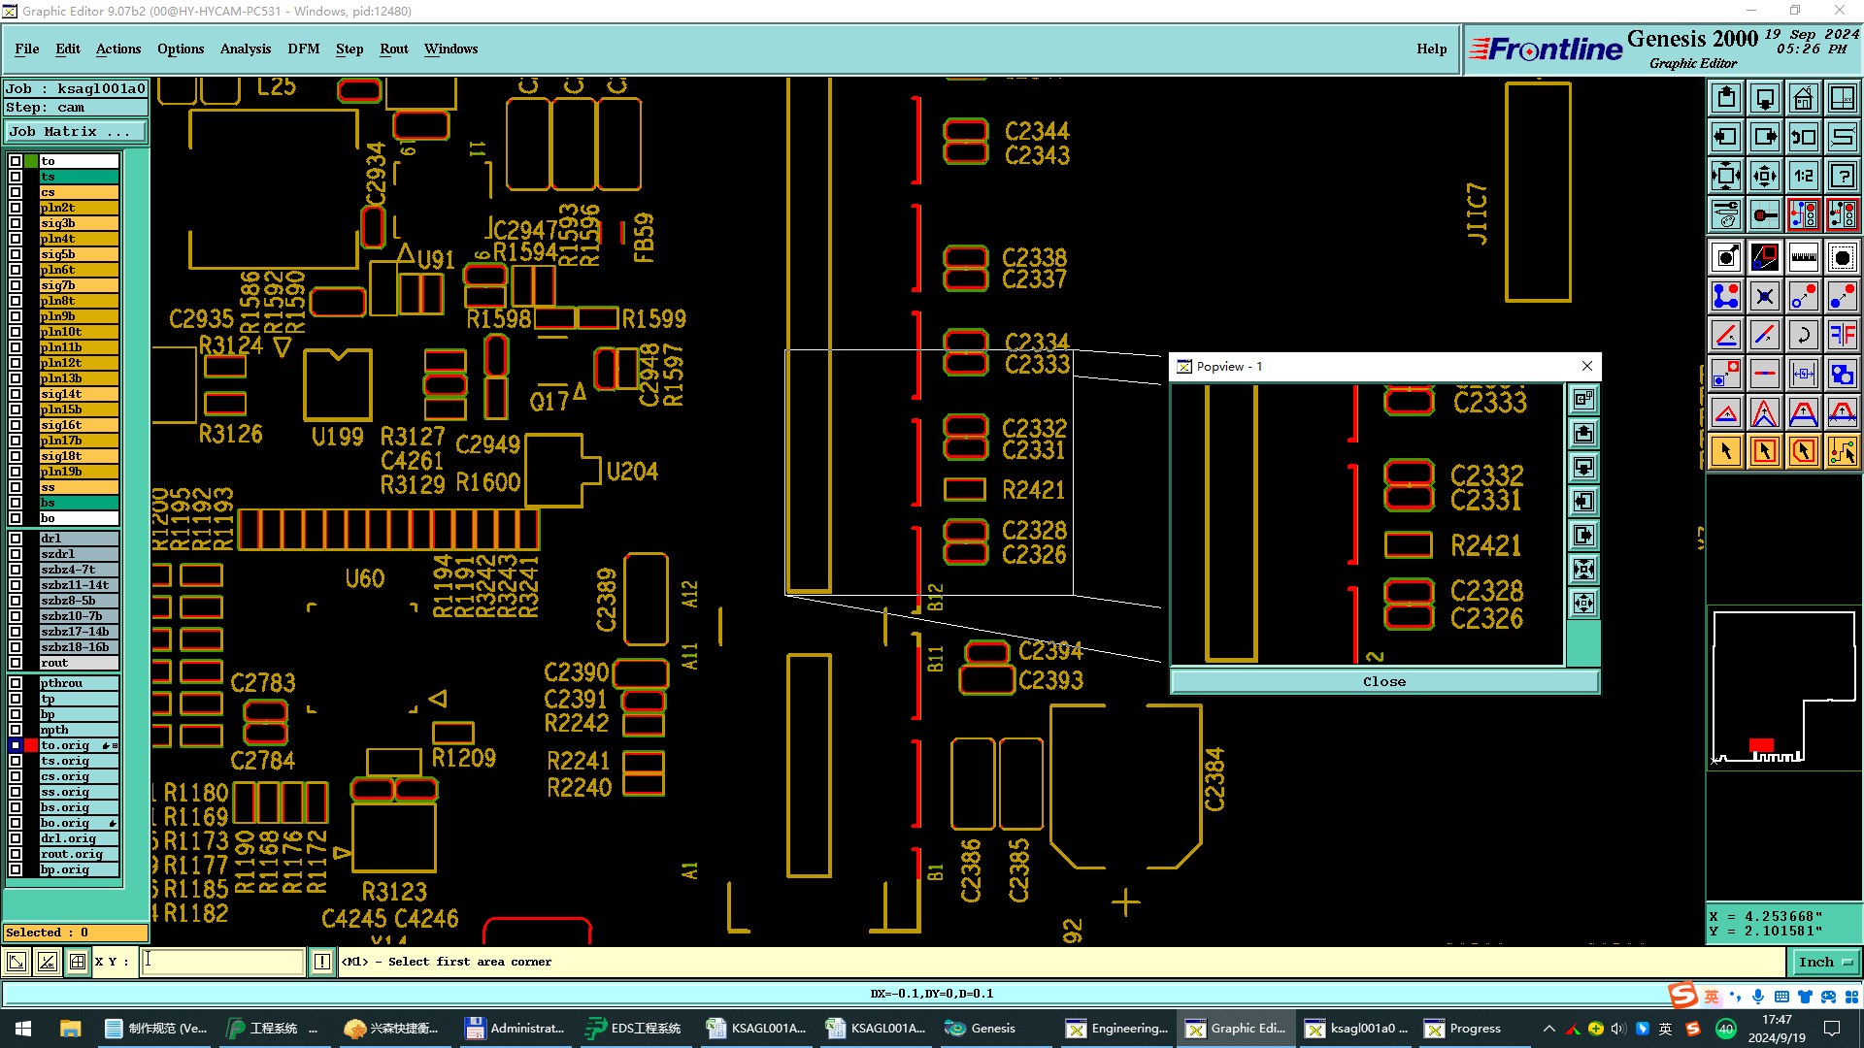The width and height of the screenshot is (1864, 1048).
Task: Select the ruler measure tool icon
Action: pos(1804,257)
